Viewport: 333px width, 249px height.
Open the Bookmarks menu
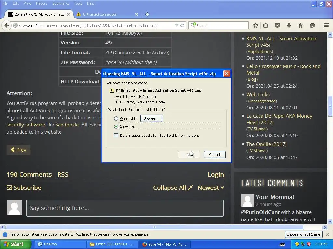(60, 3)
